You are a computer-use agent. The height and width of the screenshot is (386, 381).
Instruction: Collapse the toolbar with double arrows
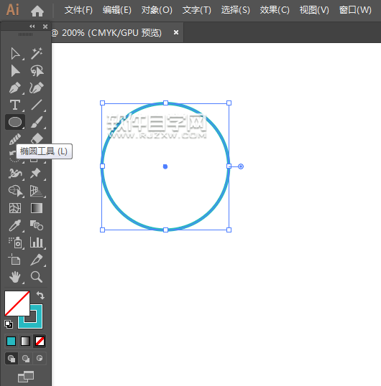tap(32, 27)
